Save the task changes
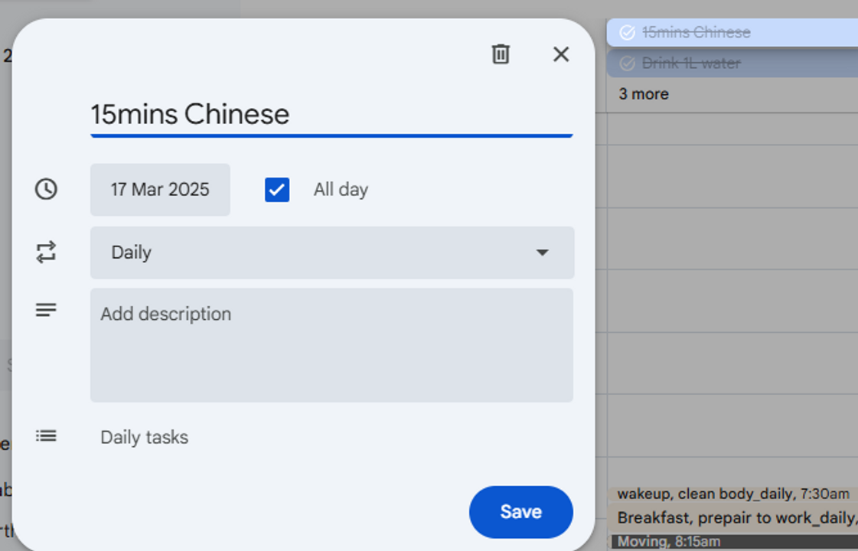 click(x=520, y=512)
